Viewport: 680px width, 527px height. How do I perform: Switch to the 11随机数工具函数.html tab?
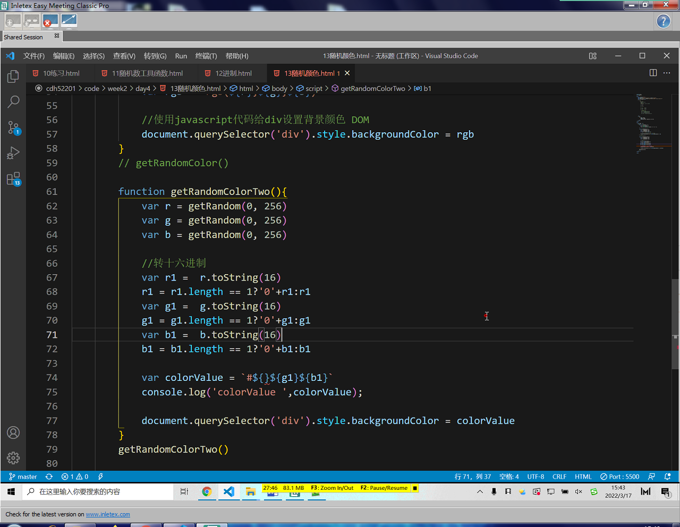pos(147,73)
